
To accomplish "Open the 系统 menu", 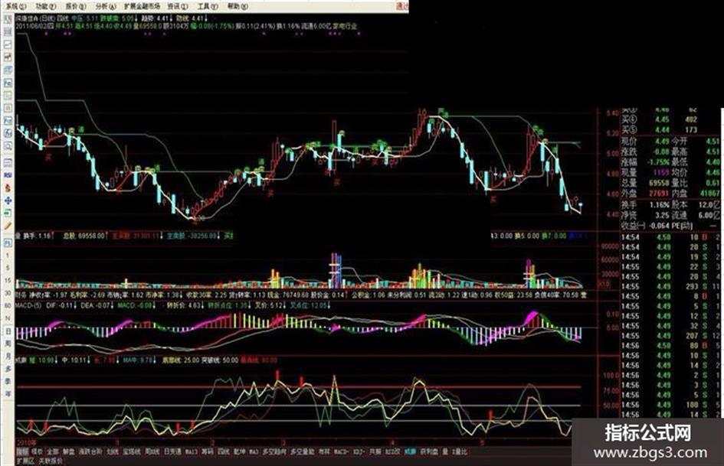I will (x=15, y=6).
